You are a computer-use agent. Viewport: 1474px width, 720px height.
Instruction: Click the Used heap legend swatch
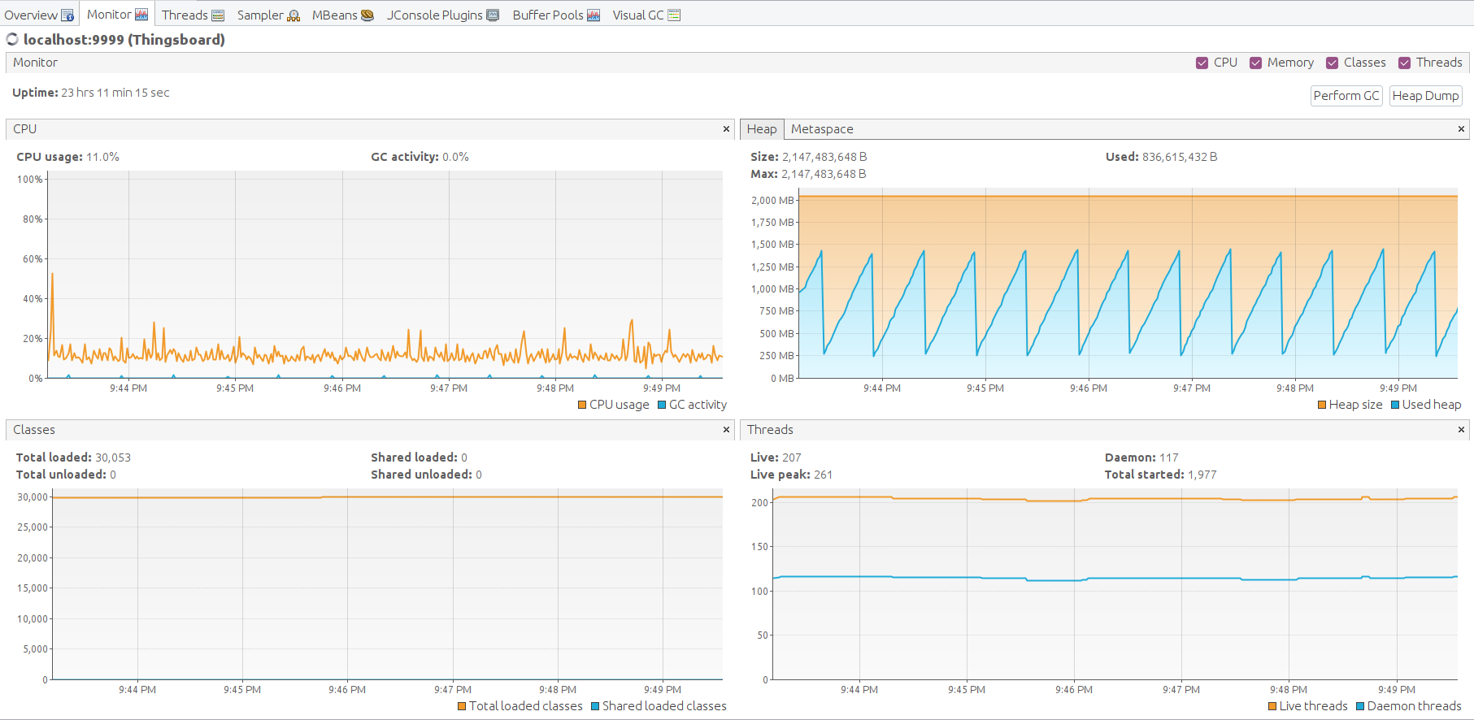pos(1395,405)
